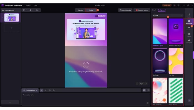Select the Pink Dot background
194x110 pixels.
(x=176, y=61)
